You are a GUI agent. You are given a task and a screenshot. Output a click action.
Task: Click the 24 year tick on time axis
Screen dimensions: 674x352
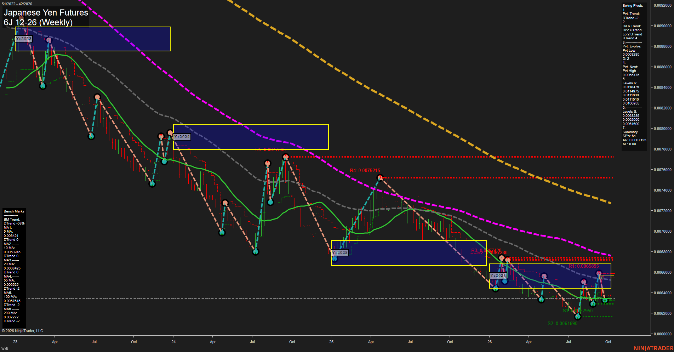(x=173, y=342)
